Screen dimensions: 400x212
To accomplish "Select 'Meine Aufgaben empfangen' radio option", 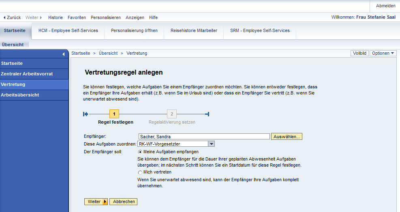I will pos(140,152).
